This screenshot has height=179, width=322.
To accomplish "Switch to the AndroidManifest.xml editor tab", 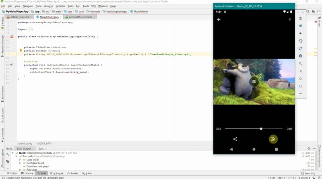I will [x=80, y=17].
